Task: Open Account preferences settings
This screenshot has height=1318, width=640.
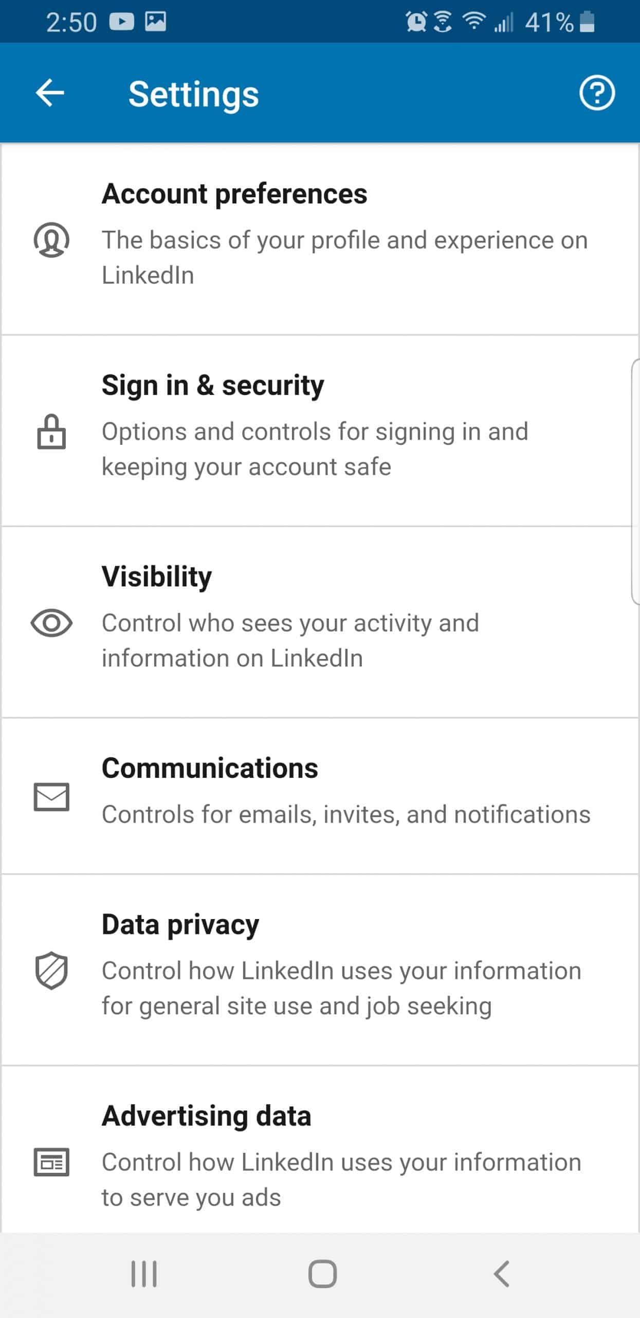Action: click(x=320, y=240)
